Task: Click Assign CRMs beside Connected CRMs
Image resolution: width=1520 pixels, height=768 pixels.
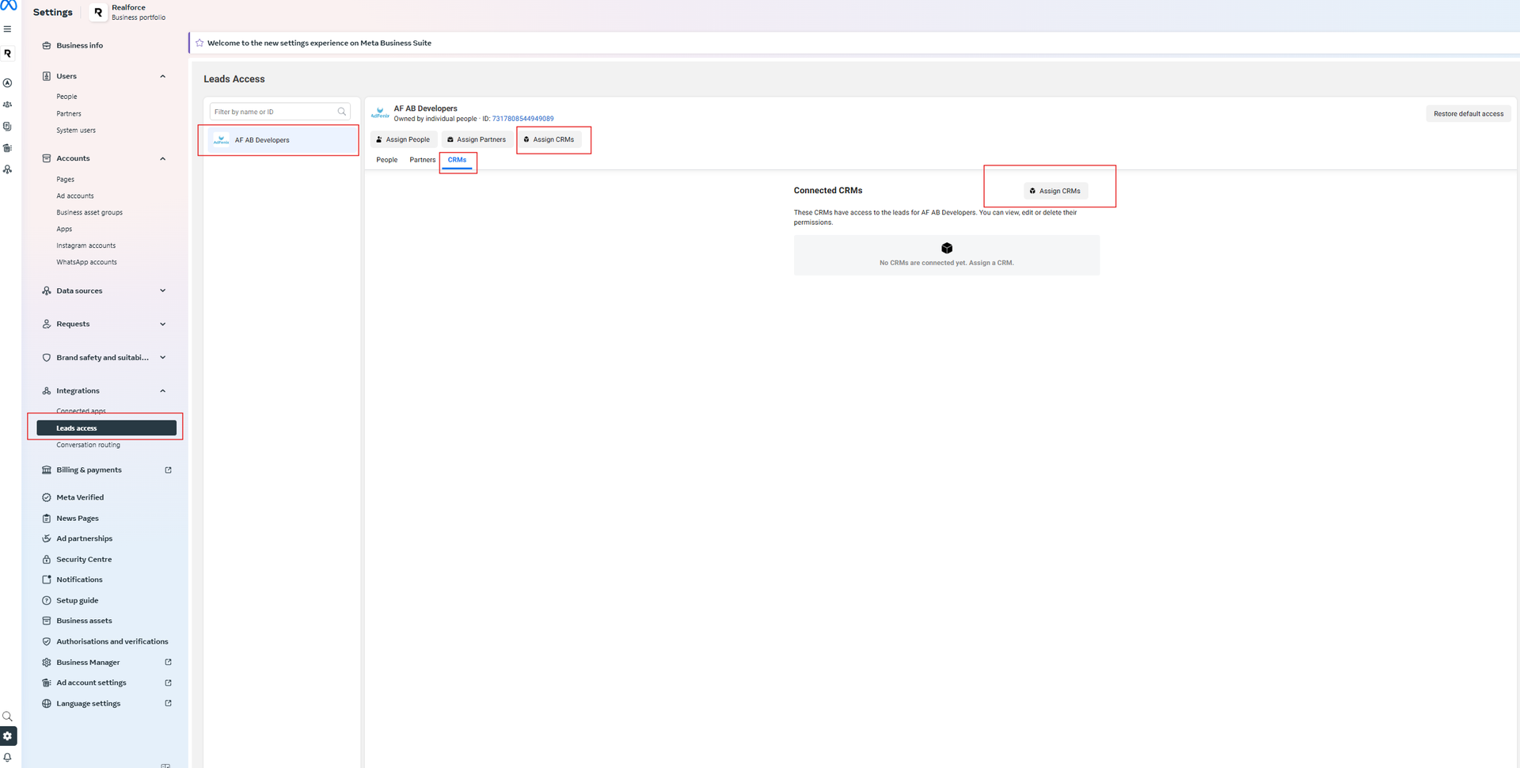Action: pyautogui.click(x=1055, y=191)
